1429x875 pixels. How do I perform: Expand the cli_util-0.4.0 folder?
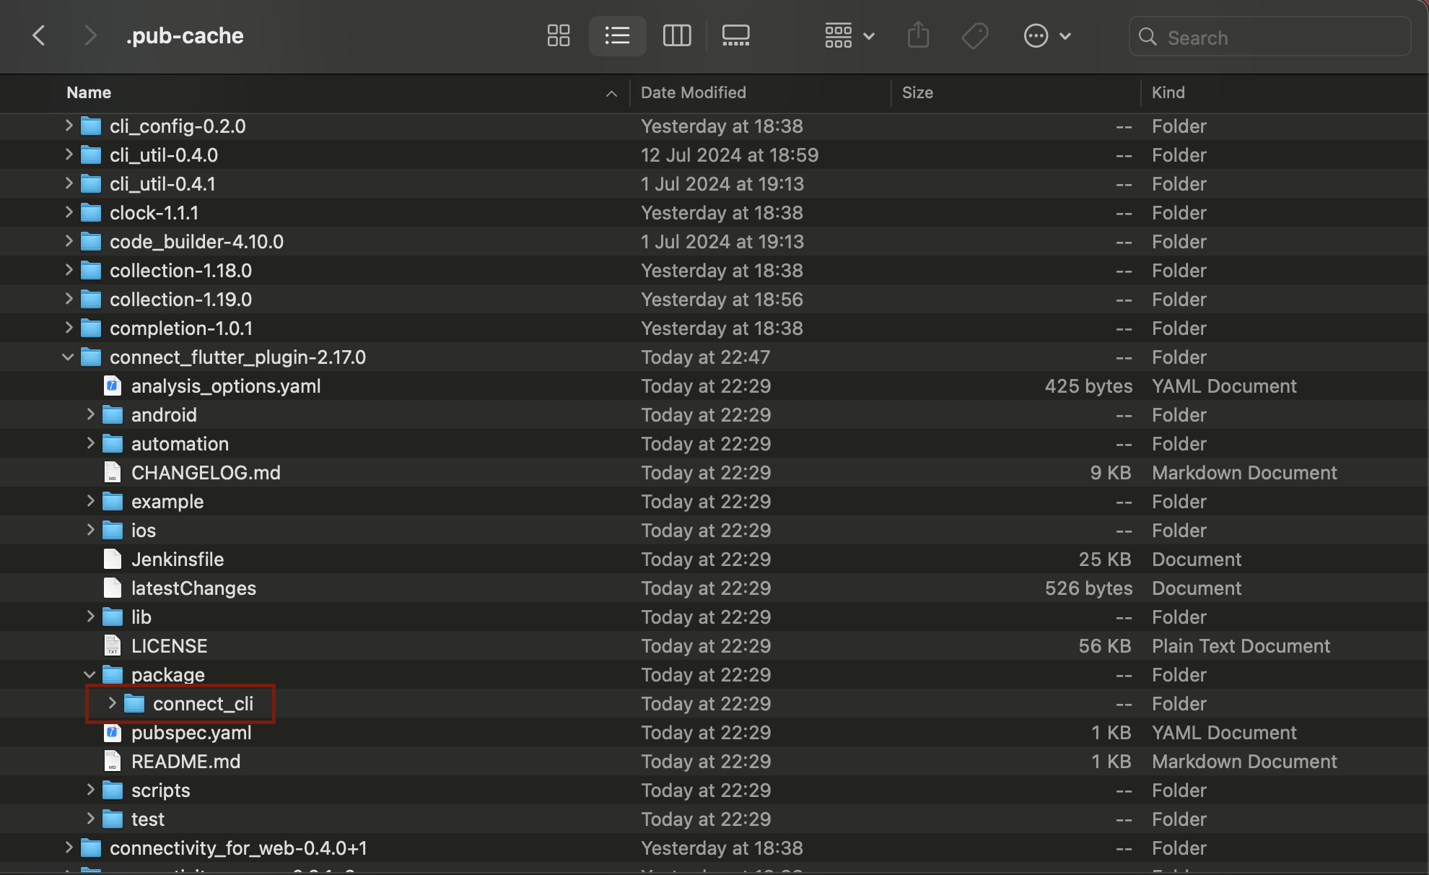pyautogui.click(x=69, y=154)
